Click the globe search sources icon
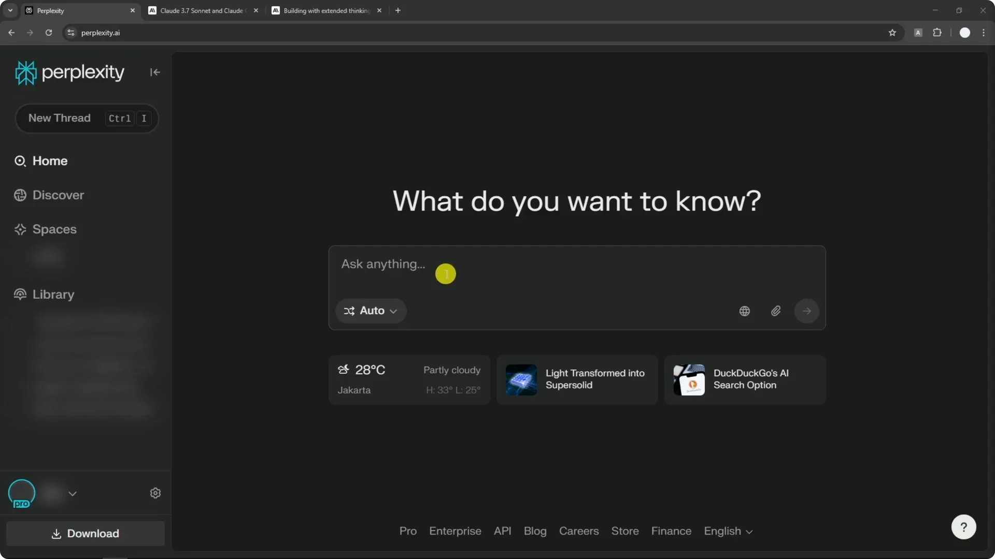Screen dimensions: 995x559 click(x=744, y=311)
